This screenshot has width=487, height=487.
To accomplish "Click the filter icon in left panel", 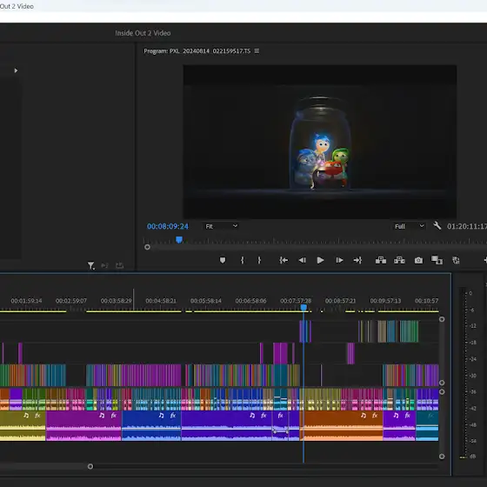I will click(x=90, y=265).
